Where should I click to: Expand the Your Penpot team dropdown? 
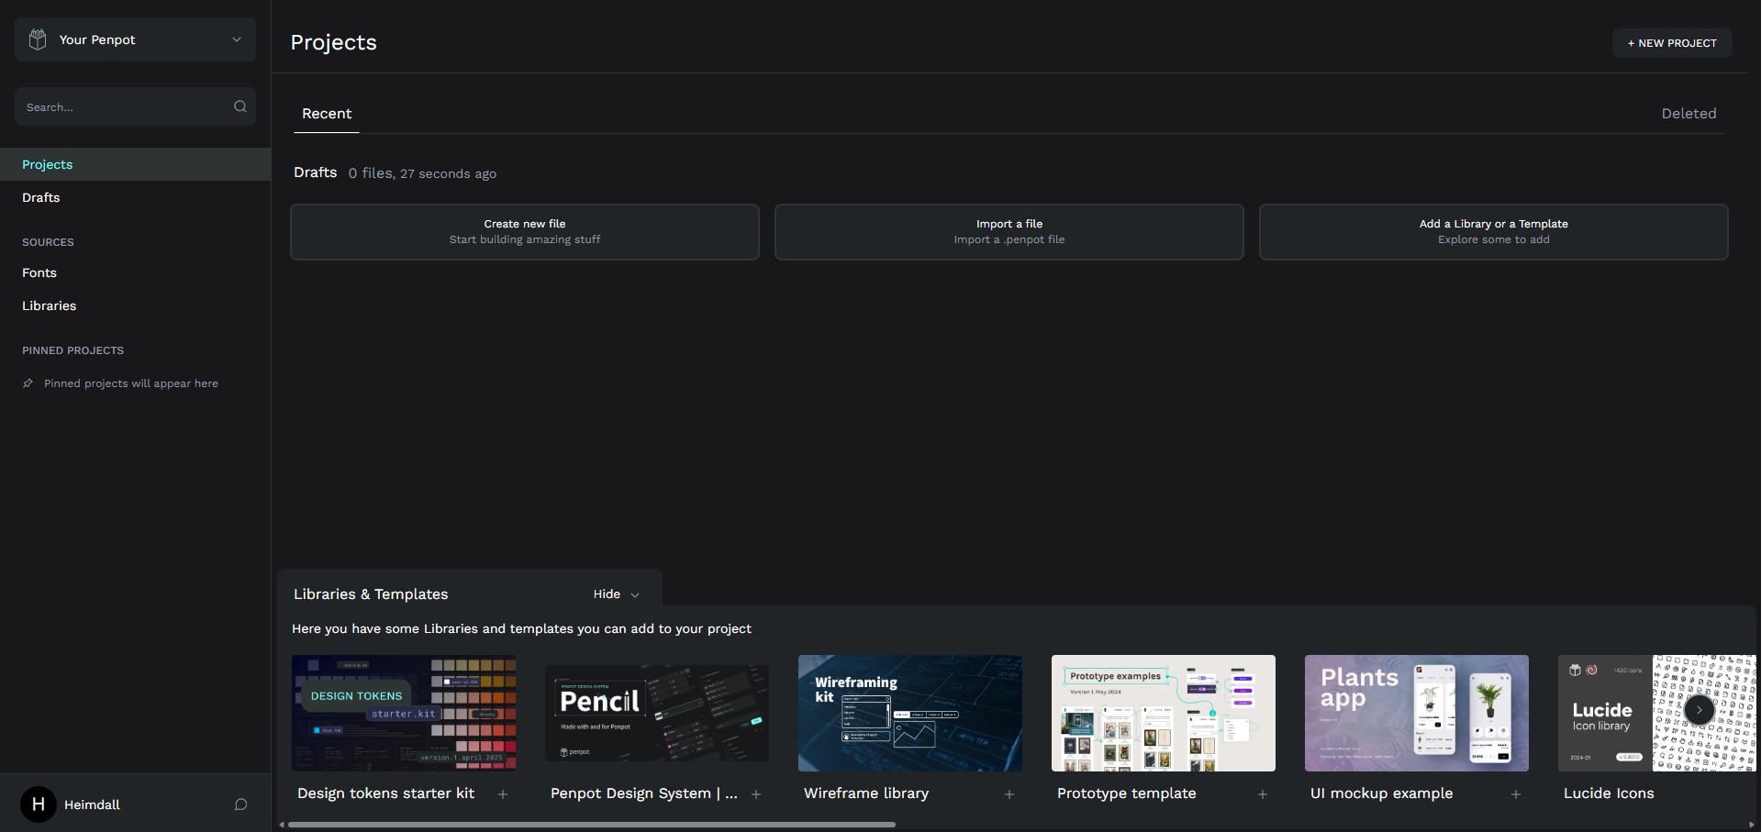235,39
